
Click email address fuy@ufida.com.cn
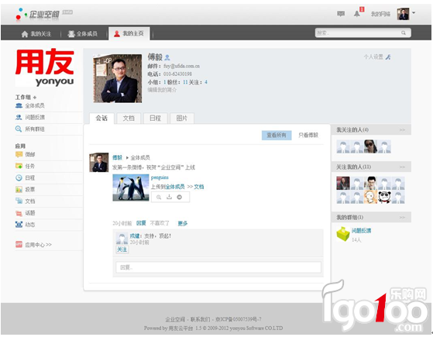(181, 66)
